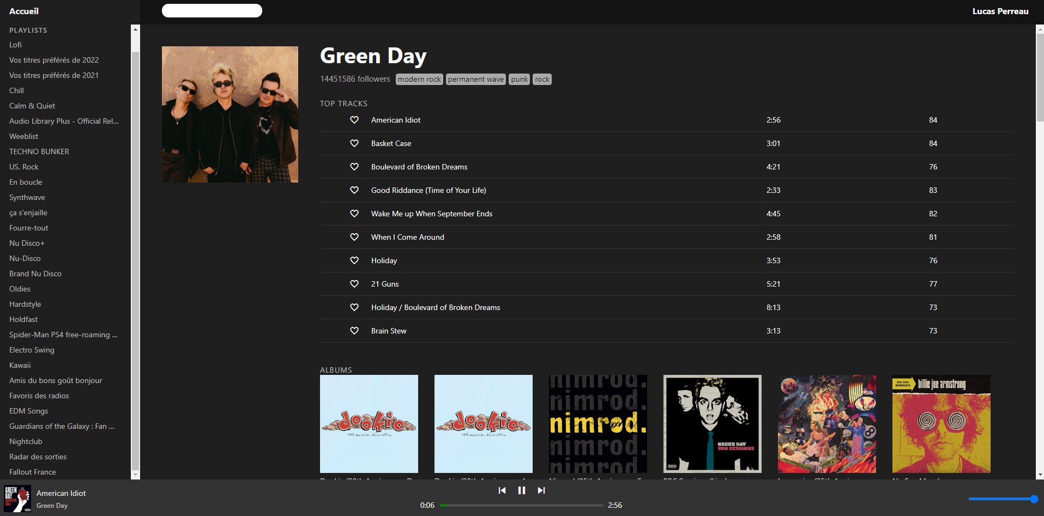Open Lucas Perreau user profile
This screenshot has width=1044, height=516.
tap(1000, 11)
